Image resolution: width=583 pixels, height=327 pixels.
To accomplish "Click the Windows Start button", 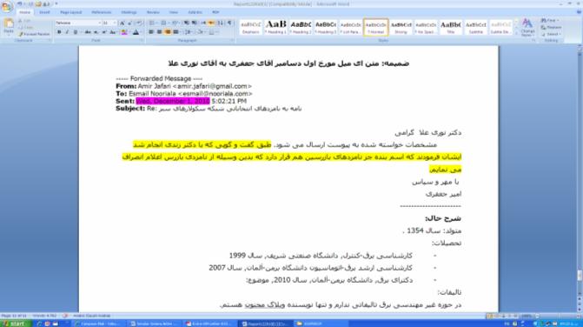I will pos(15,324).
